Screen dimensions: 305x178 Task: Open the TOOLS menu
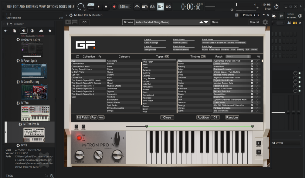point(63,7)
